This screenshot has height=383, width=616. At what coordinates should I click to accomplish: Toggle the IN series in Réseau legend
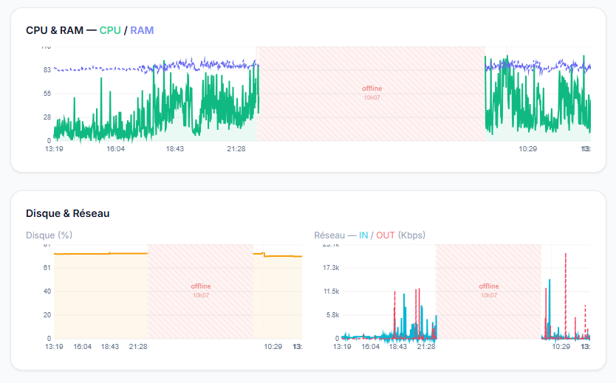click(363, 235)
